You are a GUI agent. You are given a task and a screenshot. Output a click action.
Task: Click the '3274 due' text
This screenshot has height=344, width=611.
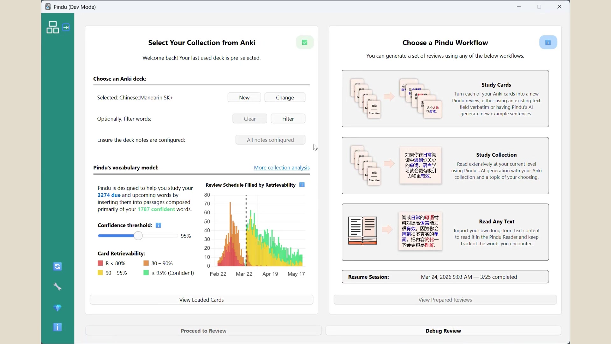109,195
